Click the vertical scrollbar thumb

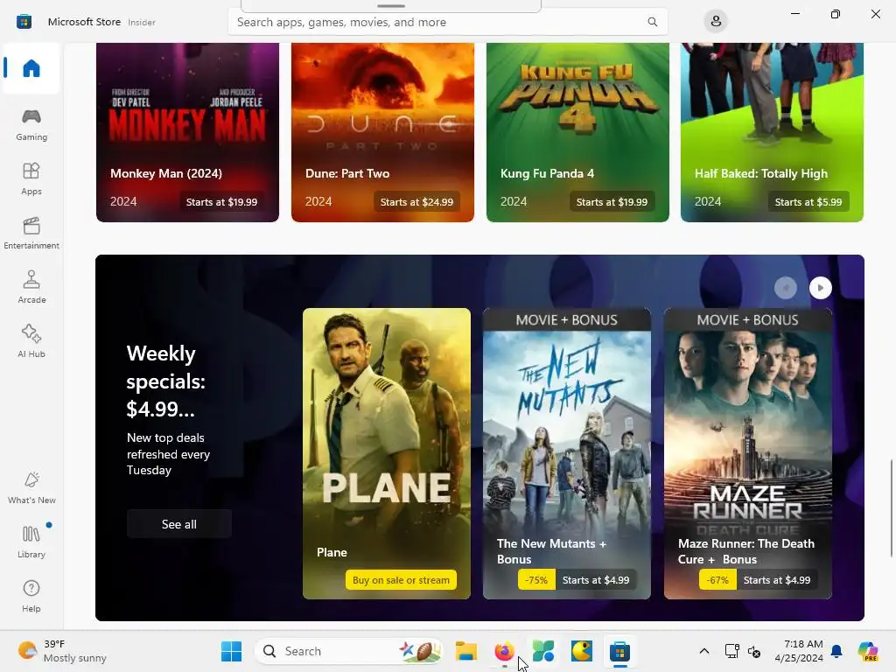tap(892, 507)
